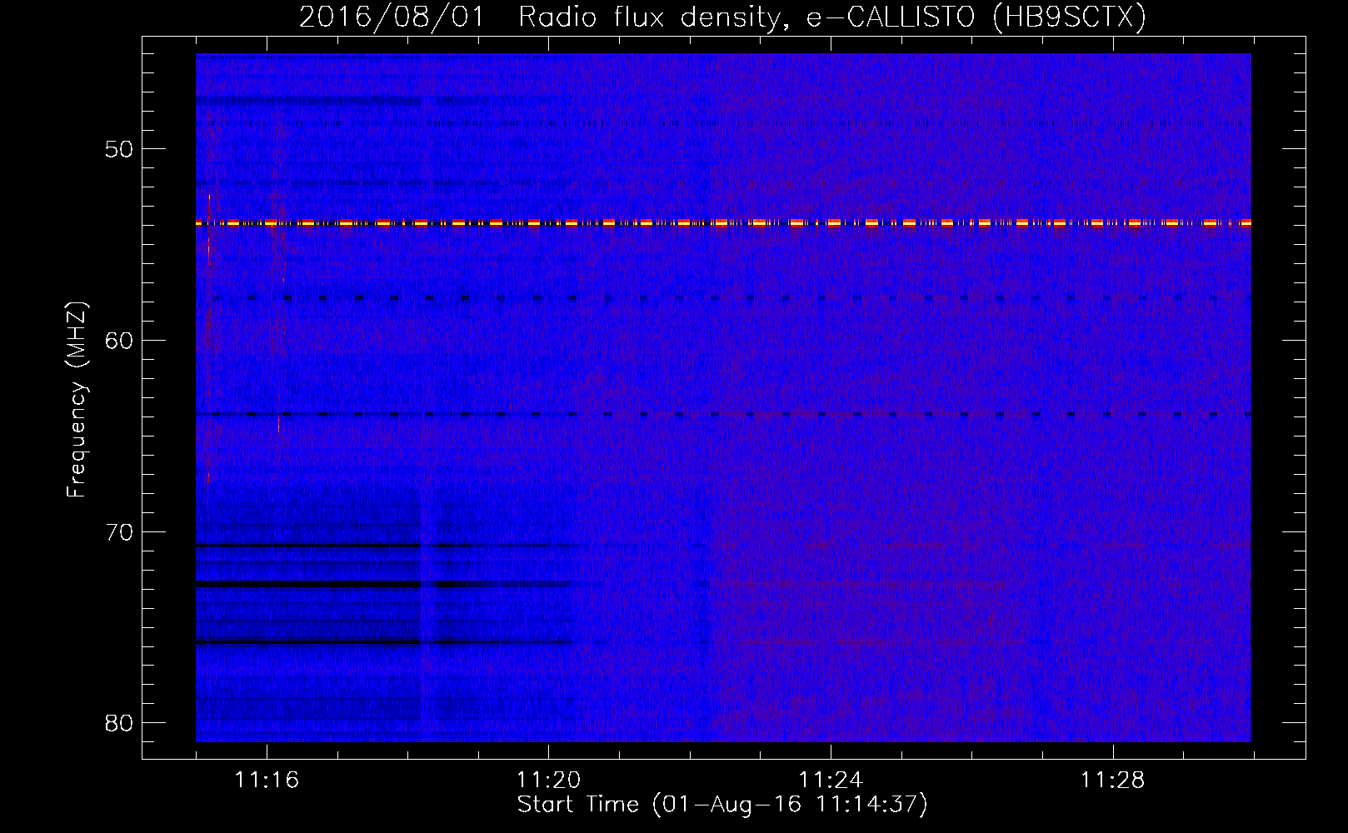
Task: Click the 60 frequency tick label
Action: click(x=119, y=341)
